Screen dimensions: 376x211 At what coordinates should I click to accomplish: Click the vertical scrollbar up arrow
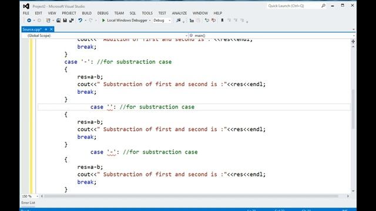click(353, 46)
